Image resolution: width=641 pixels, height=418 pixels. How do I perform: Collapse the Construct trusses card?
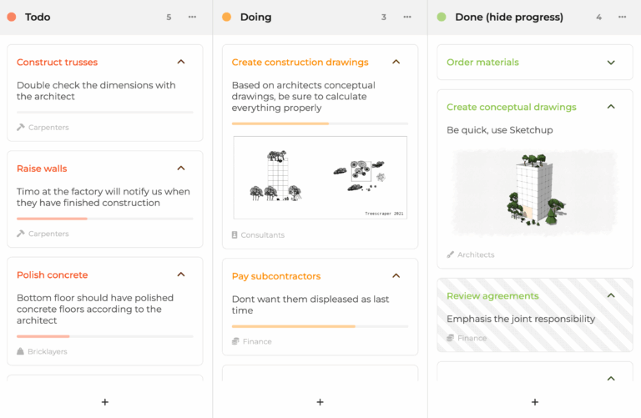pyautogui.click(x=181, y=62)
